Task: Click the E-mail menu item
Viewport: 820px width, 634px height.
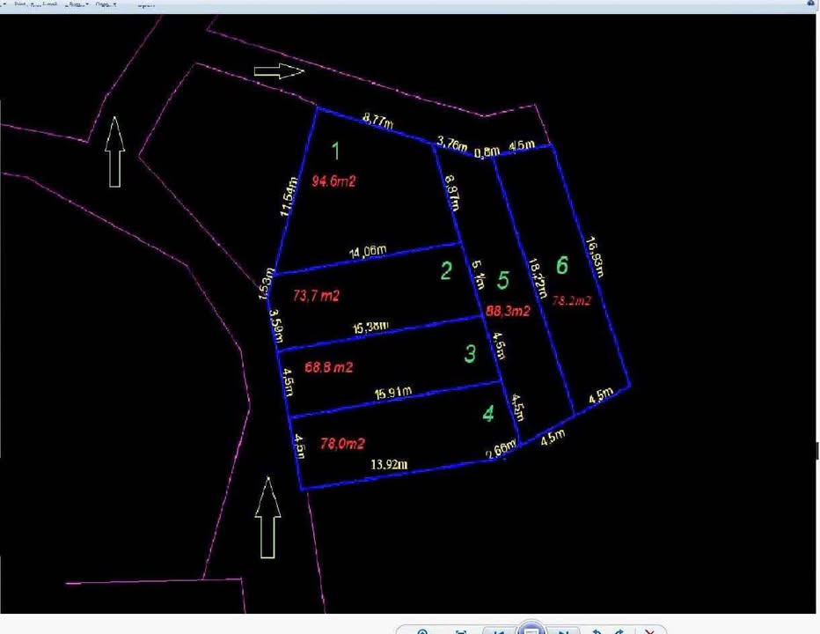Action: pos(48,4)
